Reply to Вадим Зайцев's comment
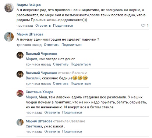This screenshot has width=152, height=138. click(x=43, y=26)
